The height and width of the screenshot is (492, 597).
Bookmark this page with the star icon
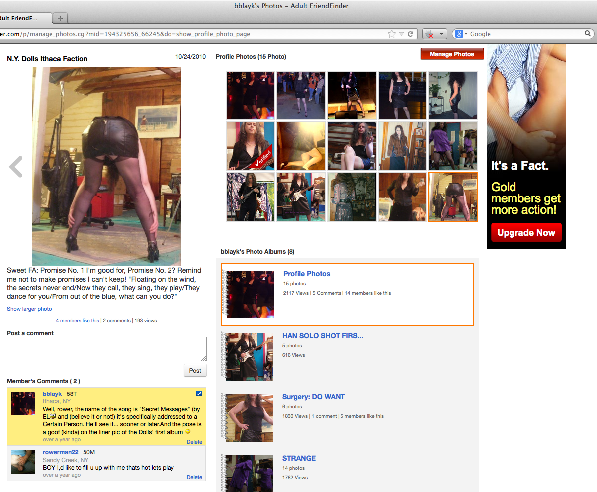click(x=392, y=34)
